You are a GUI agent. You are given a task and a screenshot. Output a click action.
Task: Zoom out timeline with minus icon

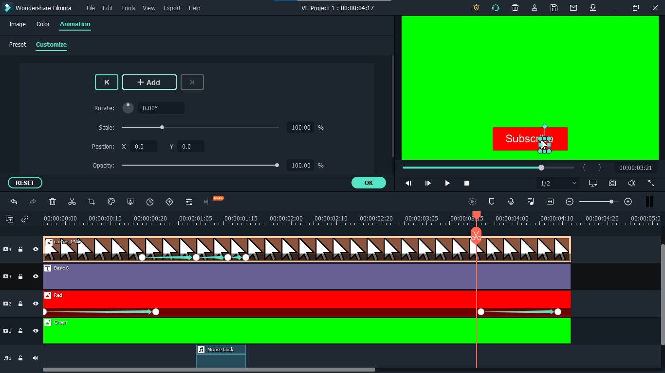tap(570, 202)
